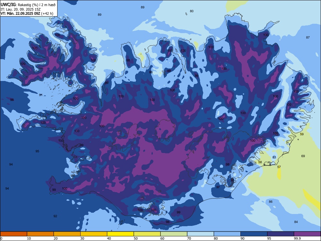Click the sea value 84
The width and height of the screenshot is (321, 241).
pos(296,222)
